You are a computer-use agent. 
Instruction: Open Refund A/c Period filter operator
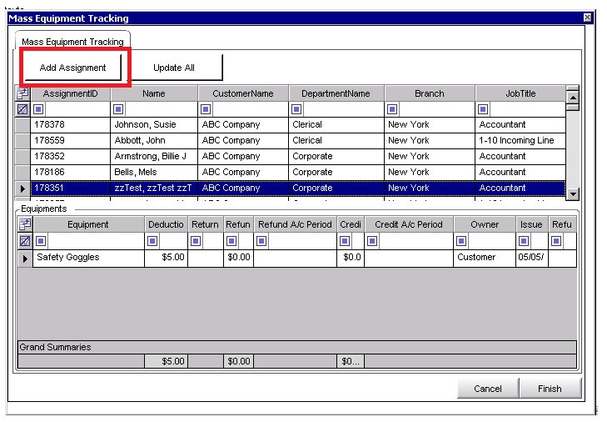261,241
